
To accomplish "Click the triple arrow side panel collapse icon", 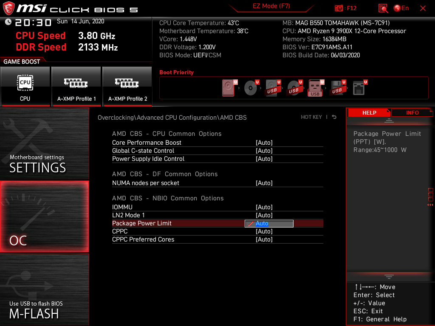I will tap(430, 205).
